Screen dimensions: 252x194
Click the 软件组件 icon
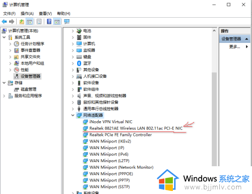tap(79, 89)
